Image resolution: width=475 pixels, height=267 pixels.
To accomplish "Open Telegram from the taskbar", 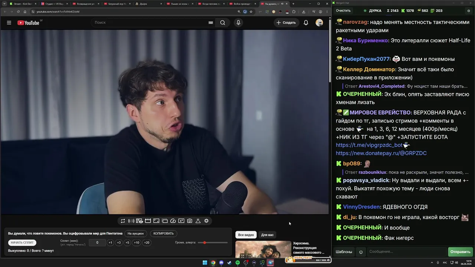I will [x=271, y=263].
